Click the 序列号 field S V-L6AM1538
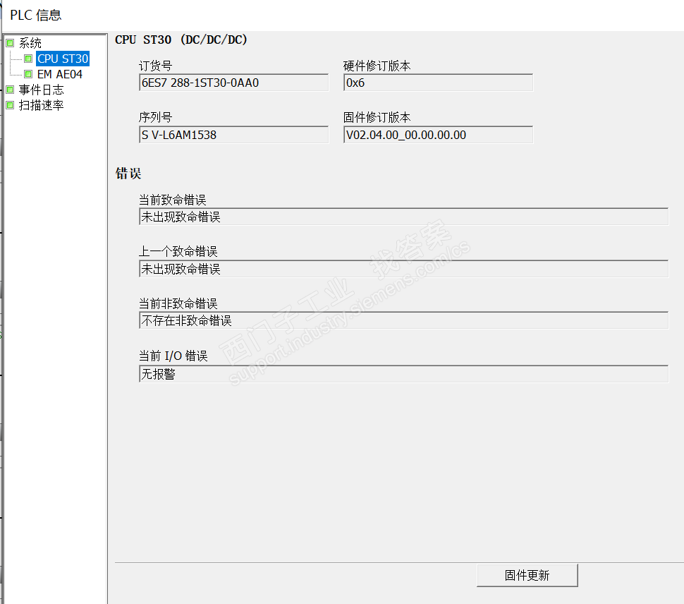This screenshot has height=604, width=684. pyautogui.click(x=234, y=135)
